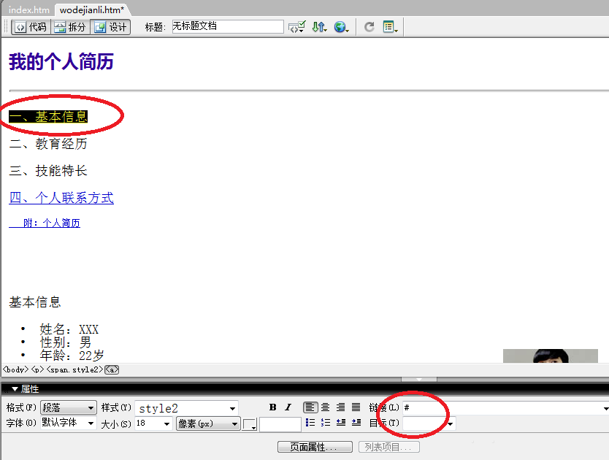Click the portrait photo thumbnail
This screenshot has height=460, width=609.
551,356
